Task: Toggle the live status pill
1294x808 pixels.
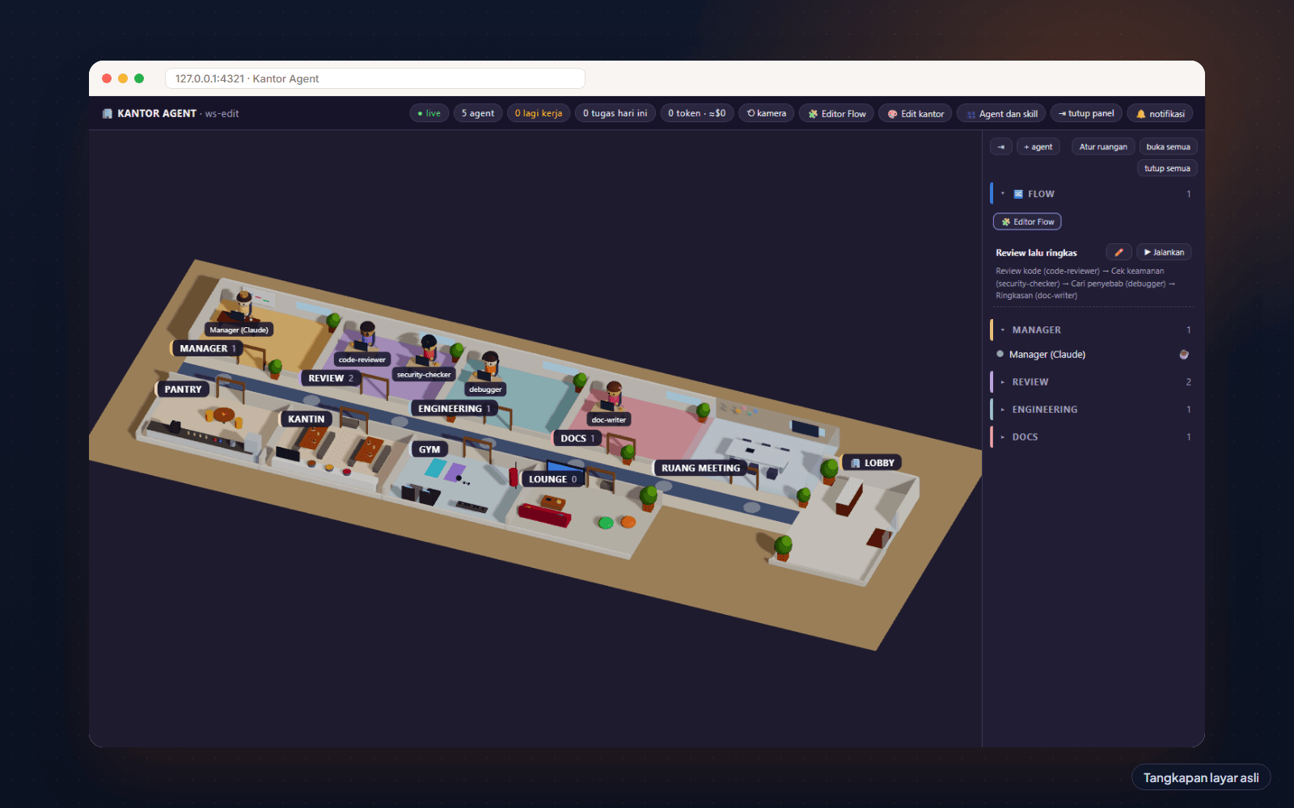Action: (x=429, y=113)
